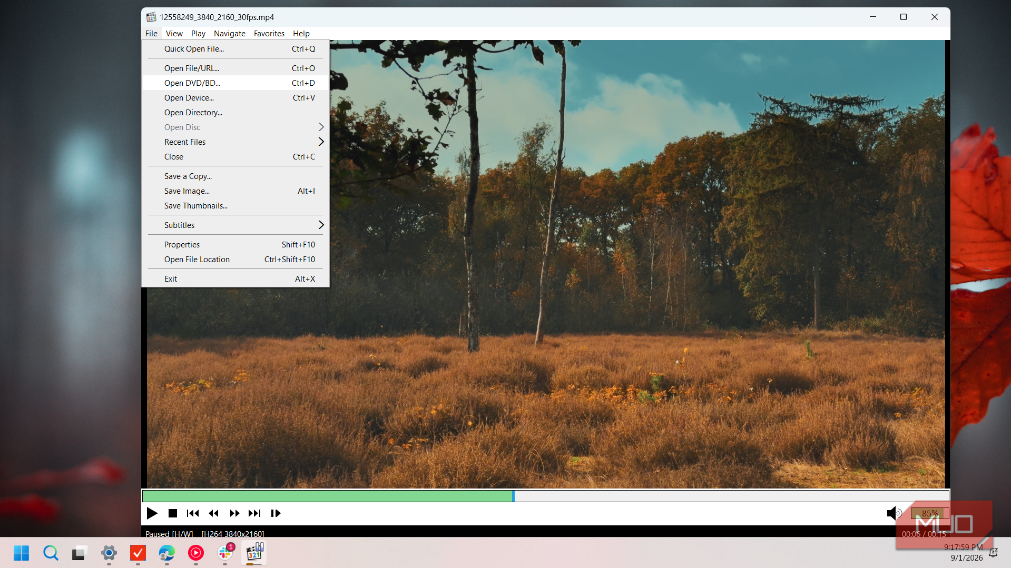Screen dimensions: 1011x568
Task: Open the Navigate menu
Action: coord(230,33)
